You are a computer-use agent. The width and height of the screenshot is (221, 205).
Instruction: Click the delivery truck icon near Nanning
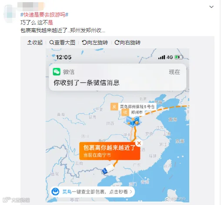tap(108, 169)
